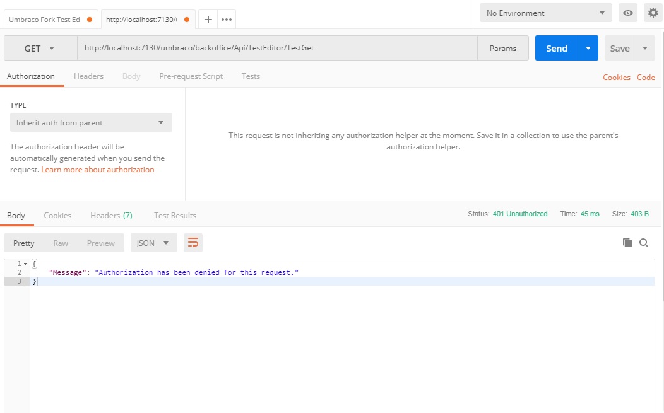664x413 pixels.
Task: Click unsaved orange dot on Umbraco tab
Action: (x=90, y=20)
